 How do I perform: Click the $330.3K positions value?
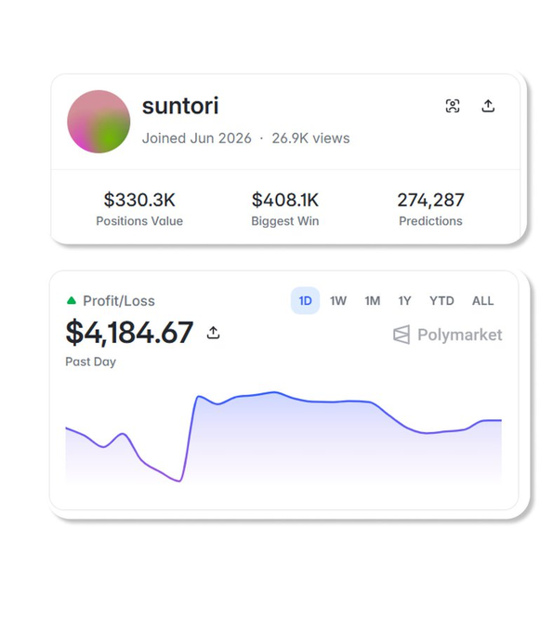tap(139, 200)
